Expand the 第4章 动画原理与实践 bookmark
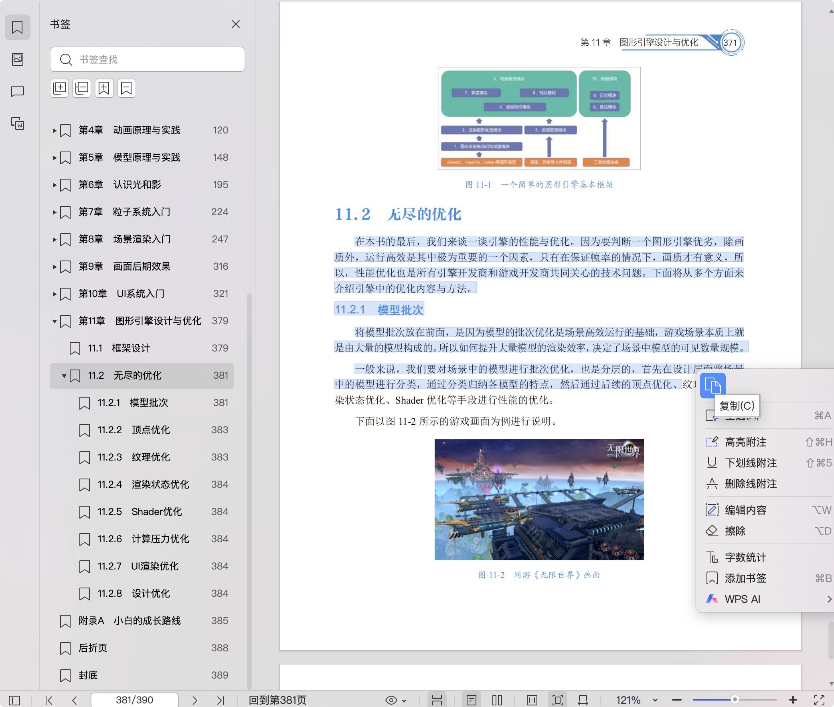Viewport: 834px width, 707px height. click(55, 130)
